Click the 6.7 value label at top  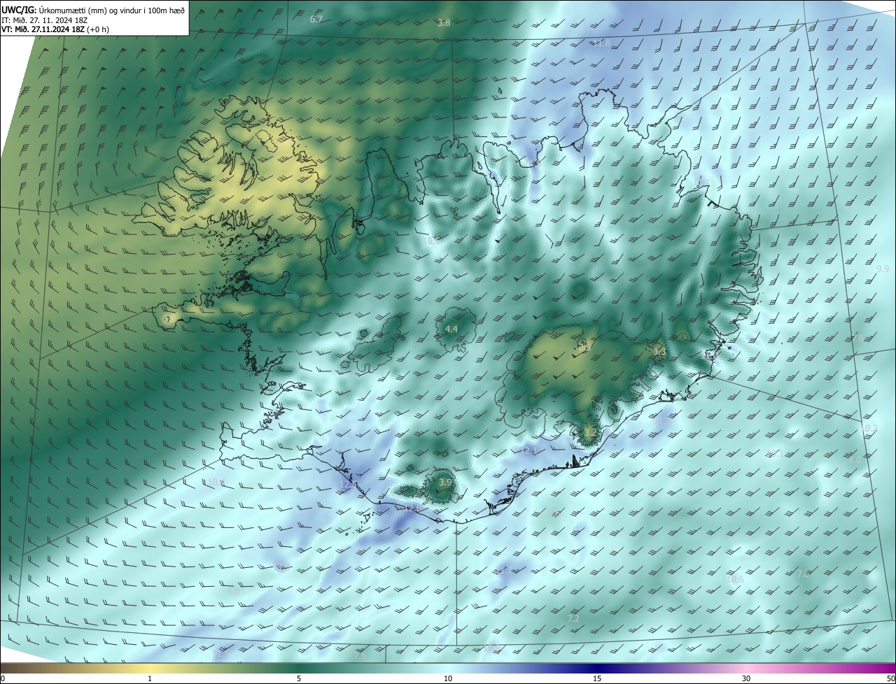coord(316,20)
